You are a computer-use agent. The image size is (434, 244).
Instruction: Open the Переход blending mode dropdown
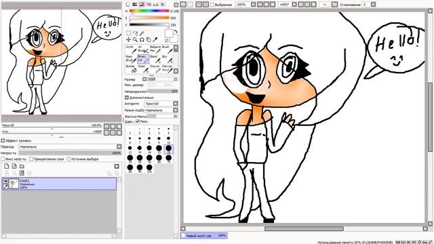pos(119,146)
